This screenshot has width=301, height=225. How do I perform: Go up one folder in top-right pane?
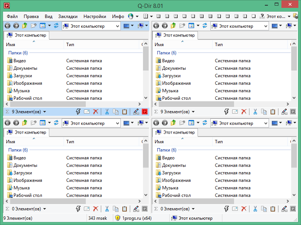pos(173,26)
